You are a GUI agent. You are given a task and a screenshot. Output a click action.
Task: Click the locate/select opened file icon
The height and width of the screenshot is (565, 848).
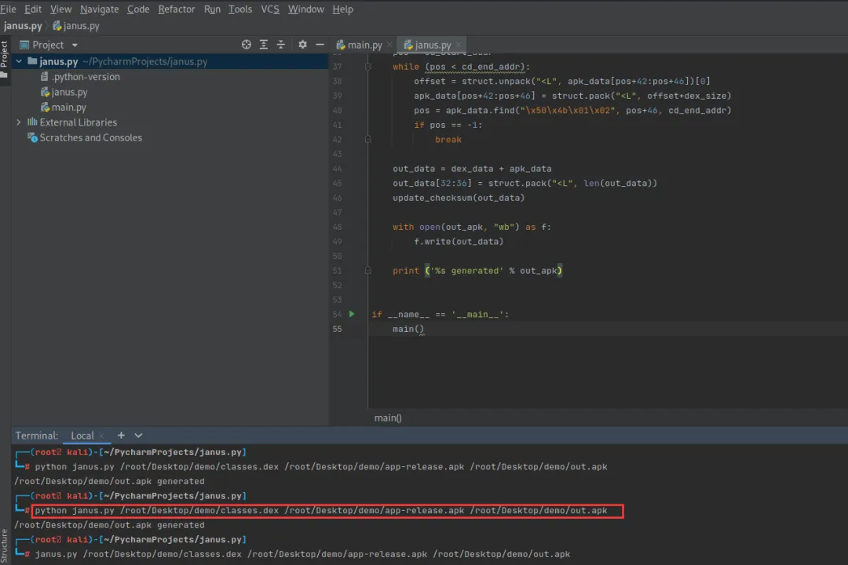click(247, 45)
